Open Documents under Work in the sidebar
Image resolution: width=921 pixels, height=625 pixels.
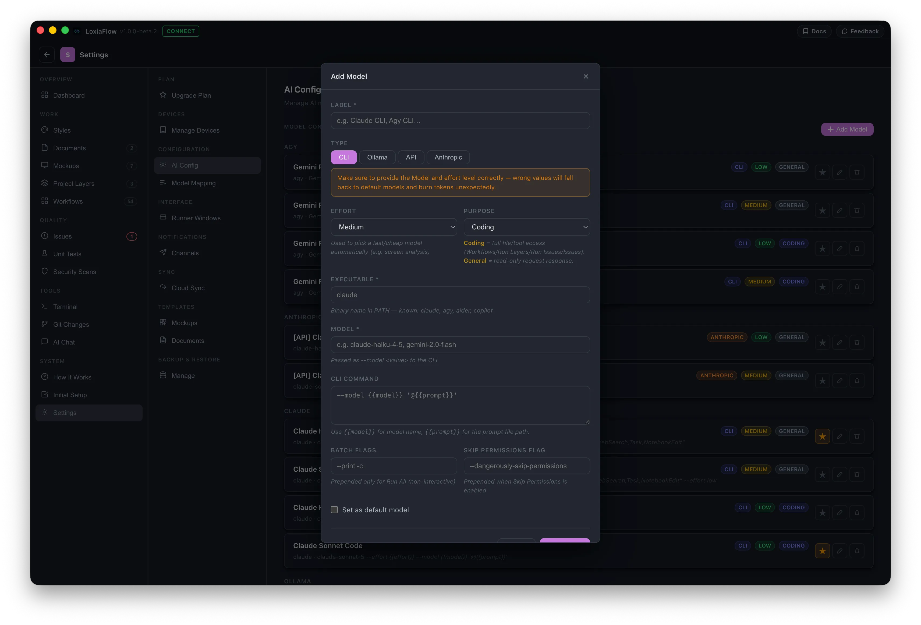click(x=89, y=148)
